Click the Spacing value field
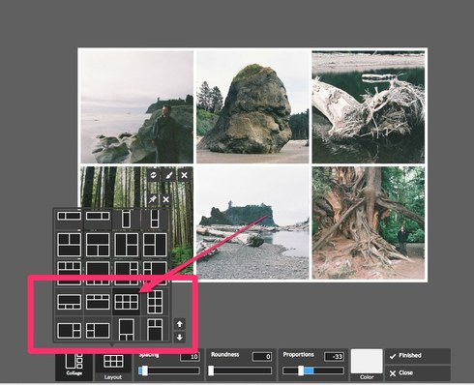The width and height of the screenshot is (474, 385). [x=190, y=357]
